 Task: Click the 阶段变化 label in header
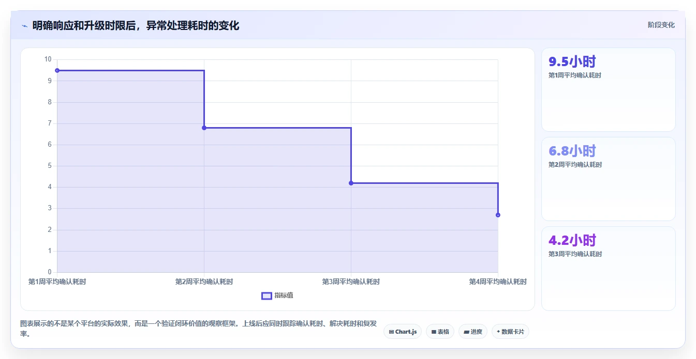(x=661, y=25)
